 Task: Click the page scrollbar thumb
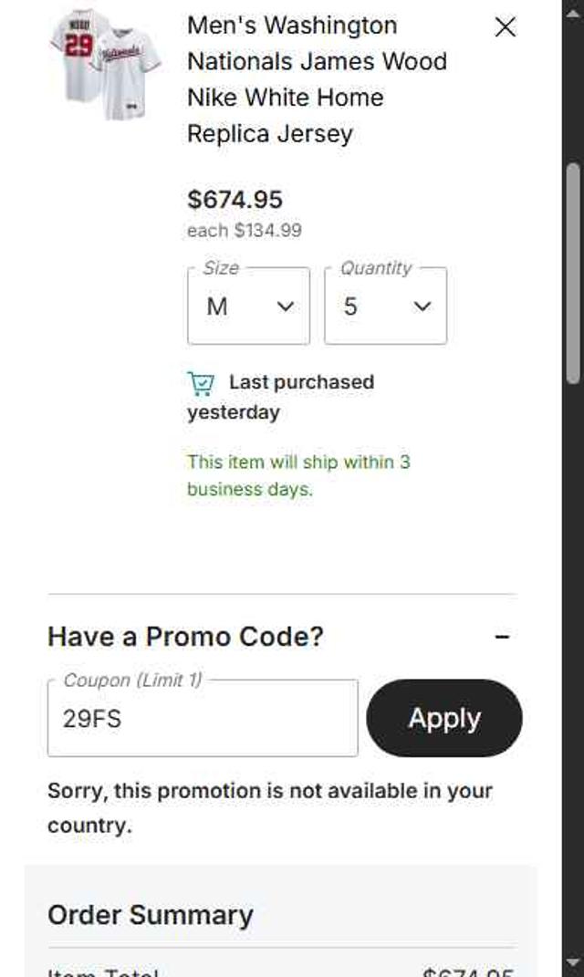point(573,274)
